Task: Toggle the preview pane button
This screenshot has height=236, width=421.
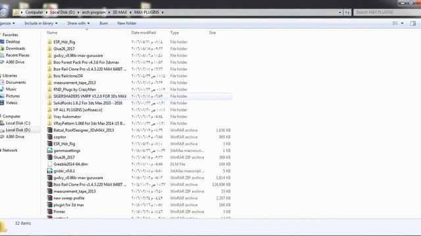Action: (x=413, y=24)
